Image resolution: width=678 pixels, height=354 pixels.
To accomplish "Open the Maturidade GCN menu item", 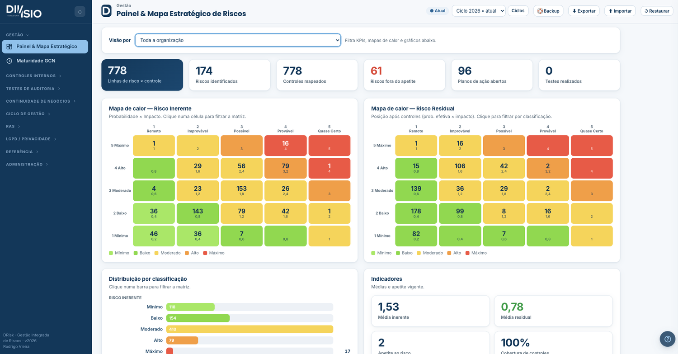I will coord(45,61).
